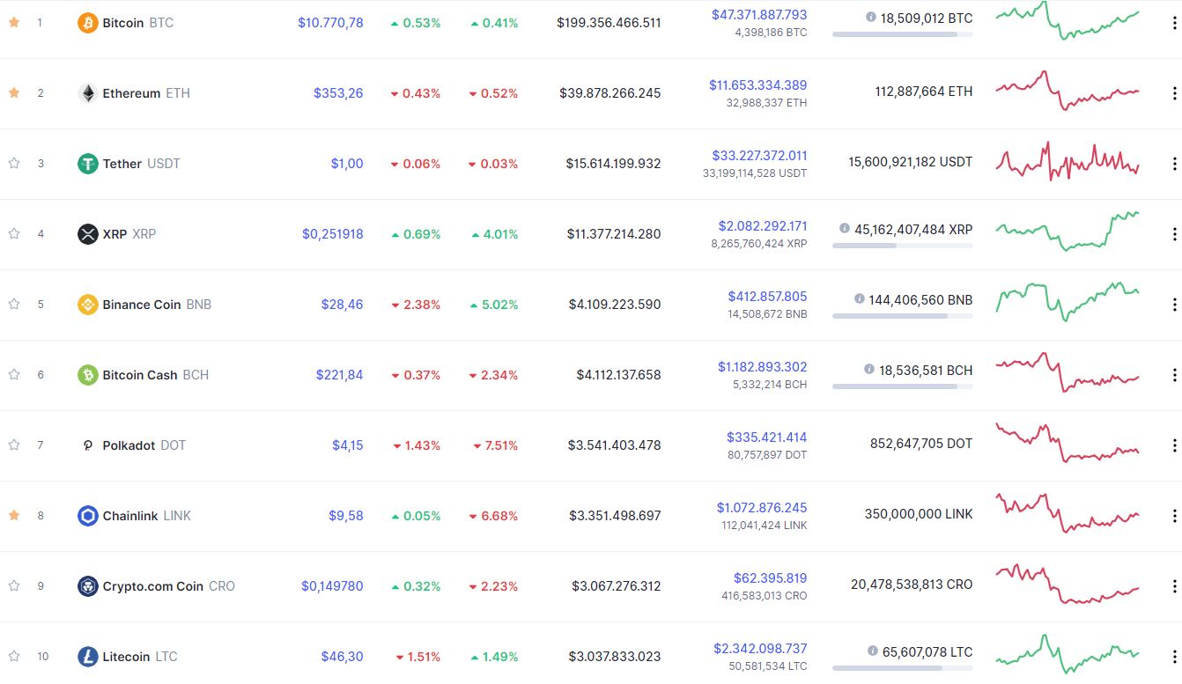The width and height of the screenshot is (1182, 684).
Task: Click Bitcoin market cap $199.356.466.511
Action: [609, 23]
